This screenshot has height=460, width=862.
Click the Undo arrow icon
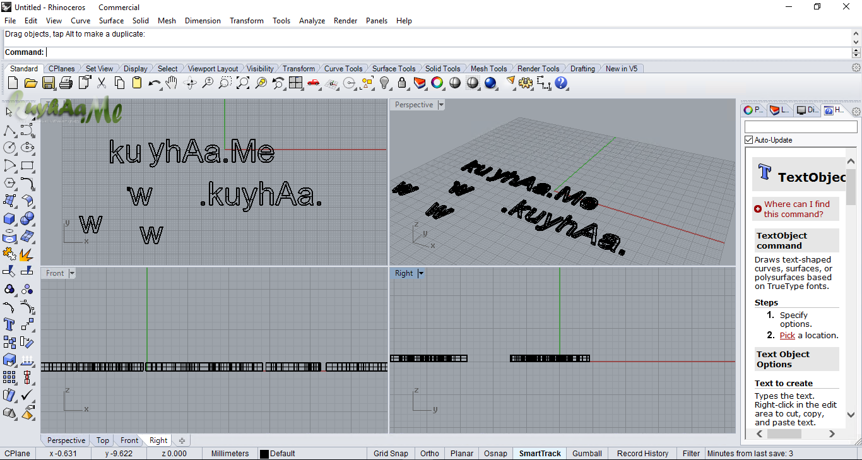click(155, 83)
